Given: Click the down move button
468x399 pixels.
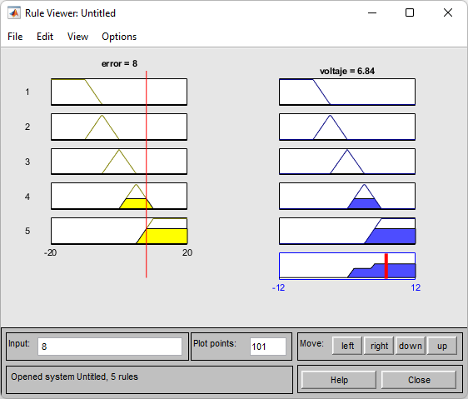Looking at the screenshot, I should click(411, 346).
